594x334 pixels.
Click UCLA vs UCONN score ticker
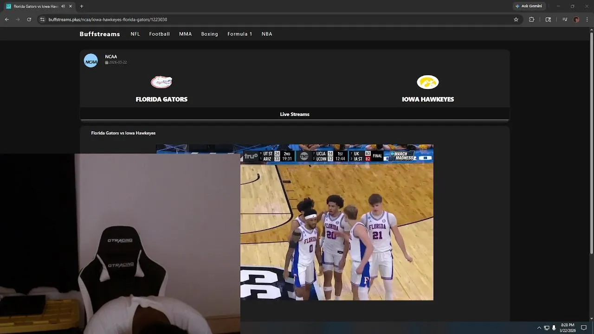[329, 156]
